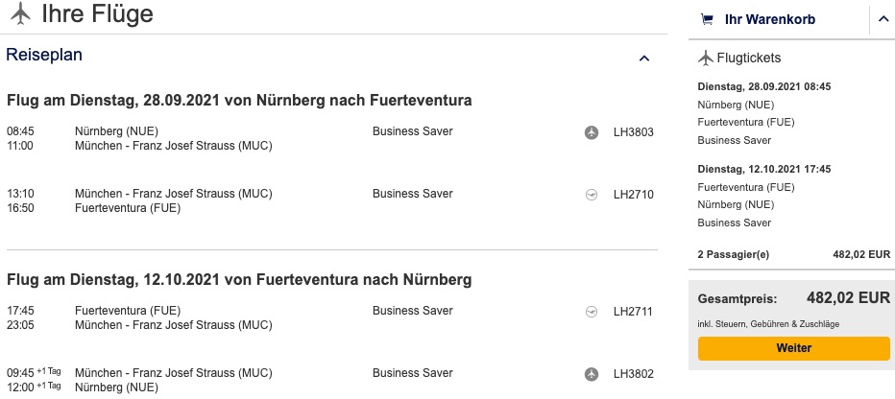Click the airplane icon next to Flugtickets
The image size is (895, 399).
point(706,59)
